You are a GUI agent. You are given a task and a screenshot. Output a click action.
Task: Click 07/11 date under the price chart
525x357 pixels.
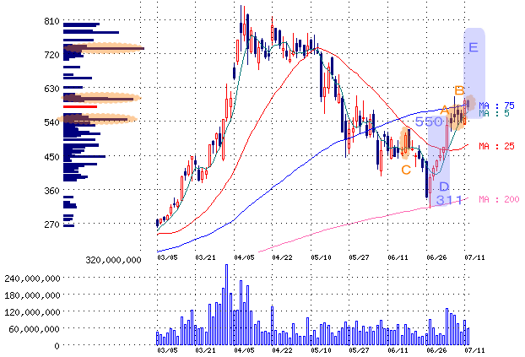(x=474, y=257)
